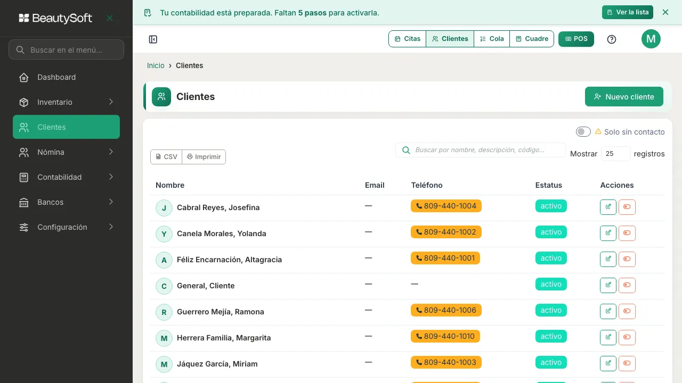Sort by the Teléfono column header
This screenshot has height=383, width=682.
427,185
